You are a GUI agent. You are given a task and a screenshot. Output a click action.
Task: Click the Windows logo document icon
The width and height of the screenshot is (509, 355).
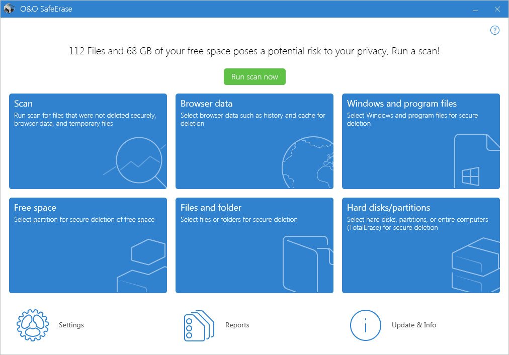pos(476,161)
